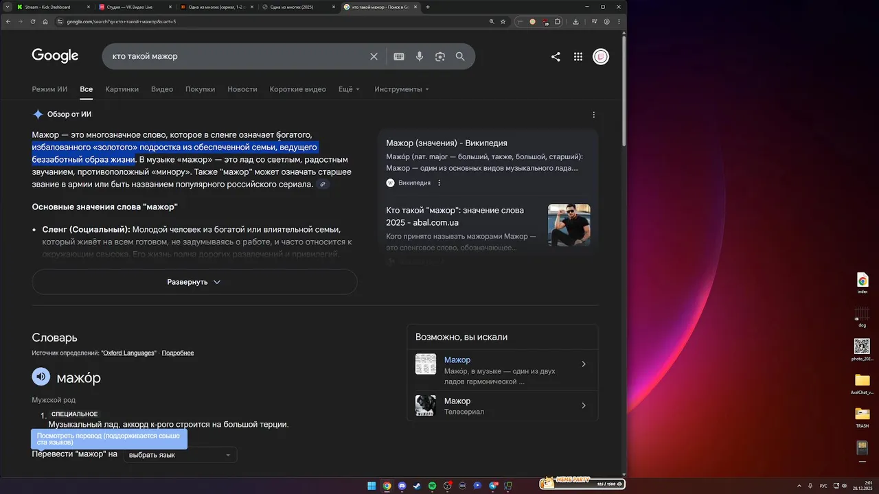Image resolution: width=879 pixels, height=494 pixels.
Task: Go to Google homepage via logo
Action: click(x=55, y=56)
